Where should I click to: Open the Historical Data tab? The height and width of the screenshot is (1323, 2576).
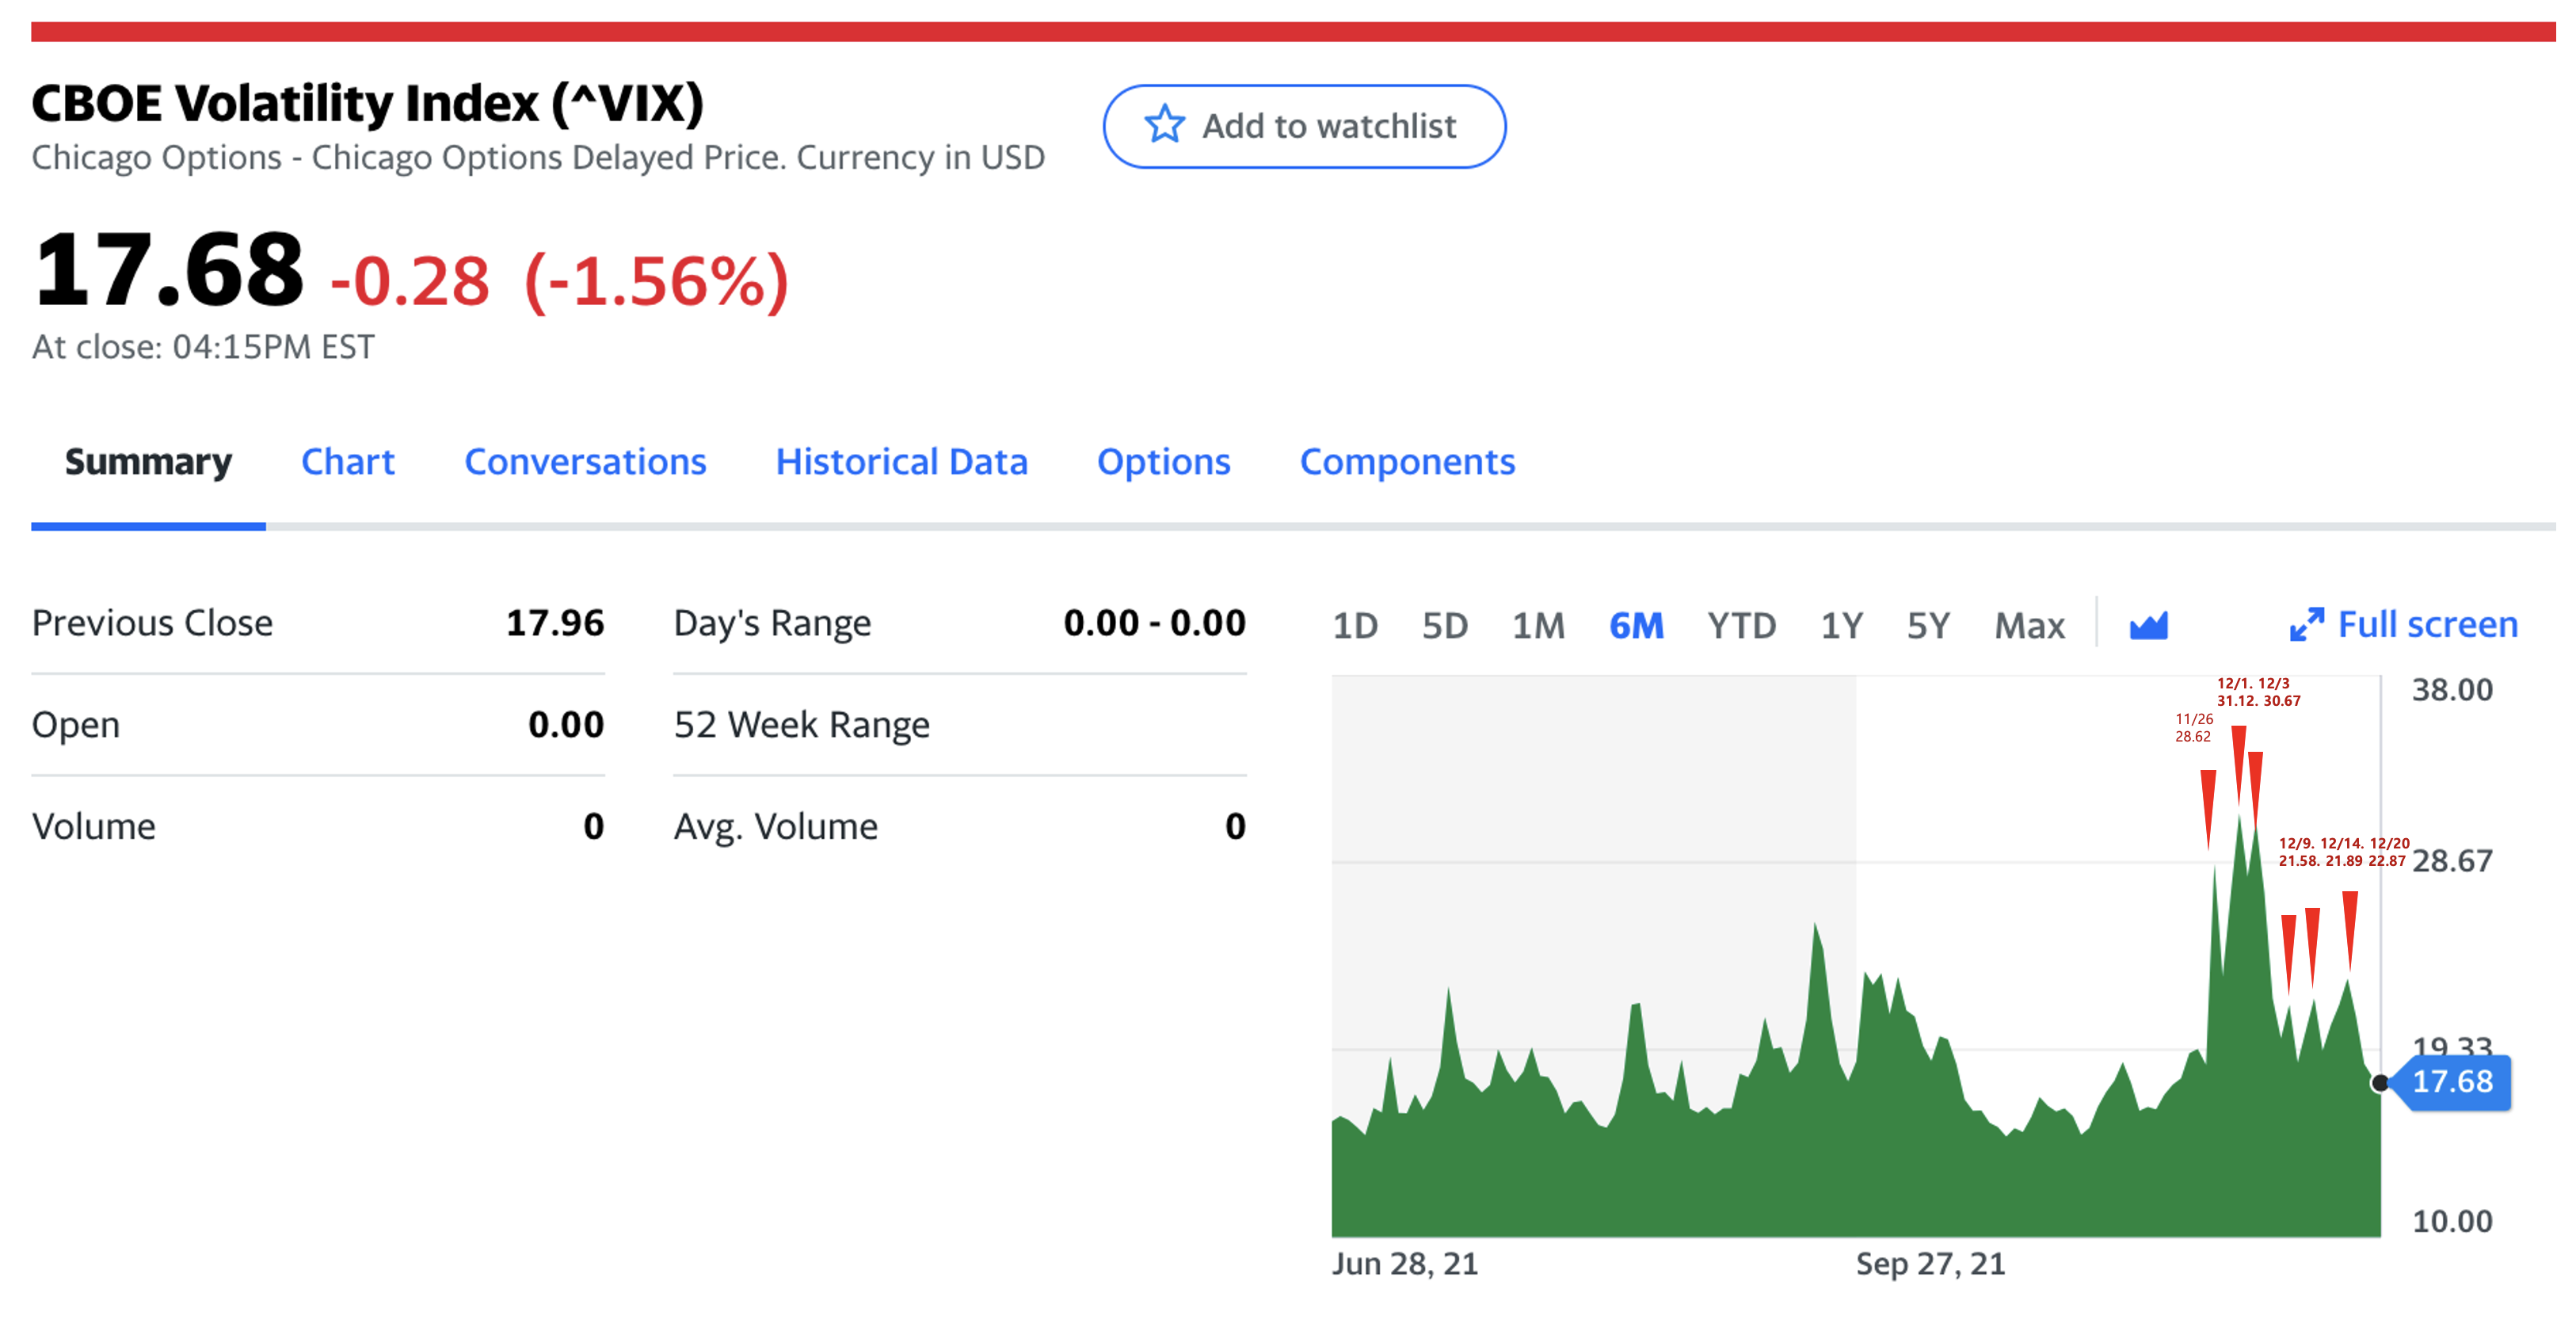901,461
